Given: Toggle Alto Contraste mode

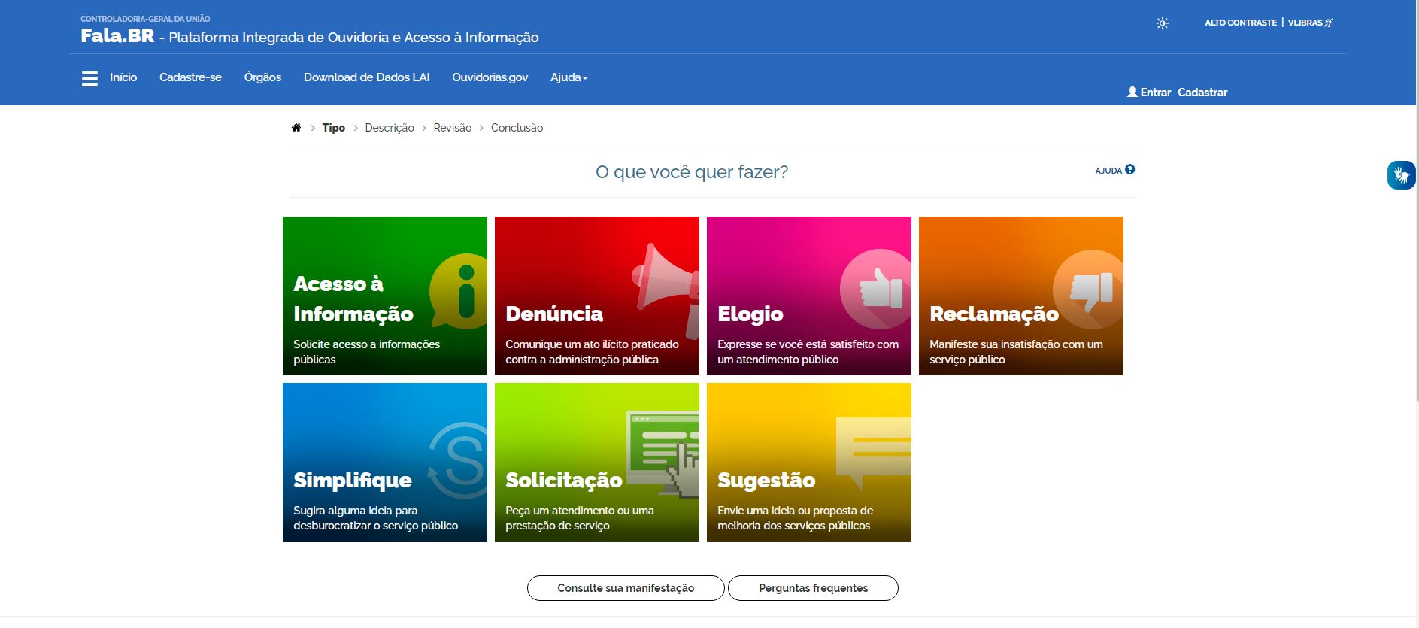Looking at the screenshot, I should click(1240, 23).
